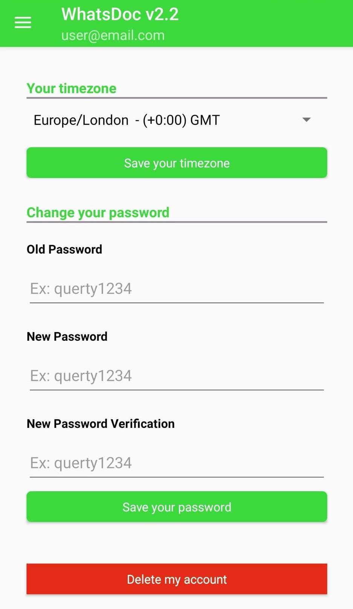This screenshot has height=609, width=353.
Task: Click the user@email.com account label
Action: tap(113, 35)
